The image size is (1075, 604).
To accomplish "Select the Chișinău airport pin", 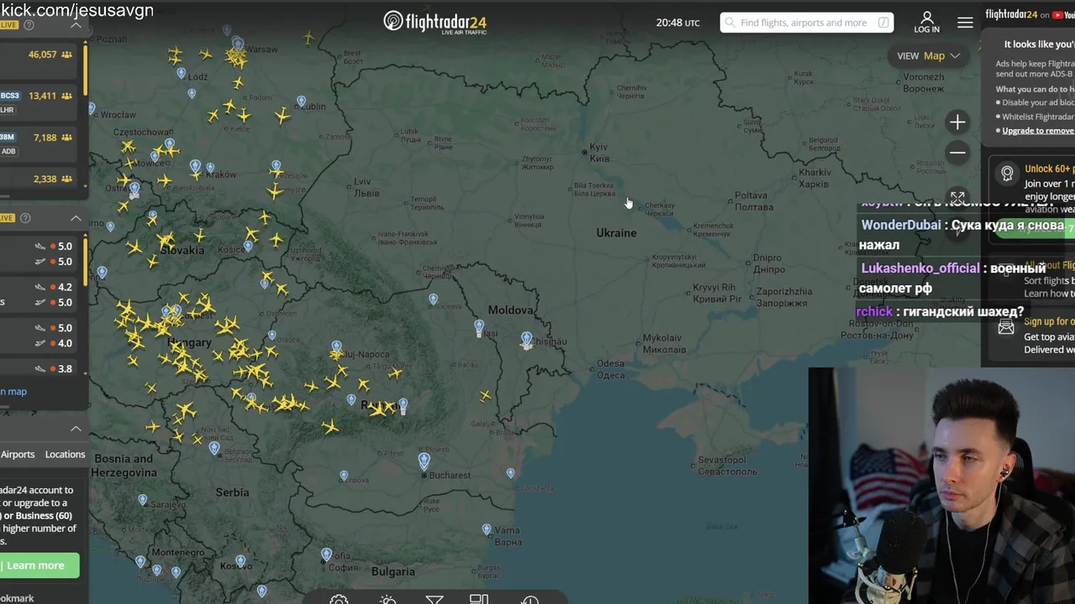I will [527, 338].
